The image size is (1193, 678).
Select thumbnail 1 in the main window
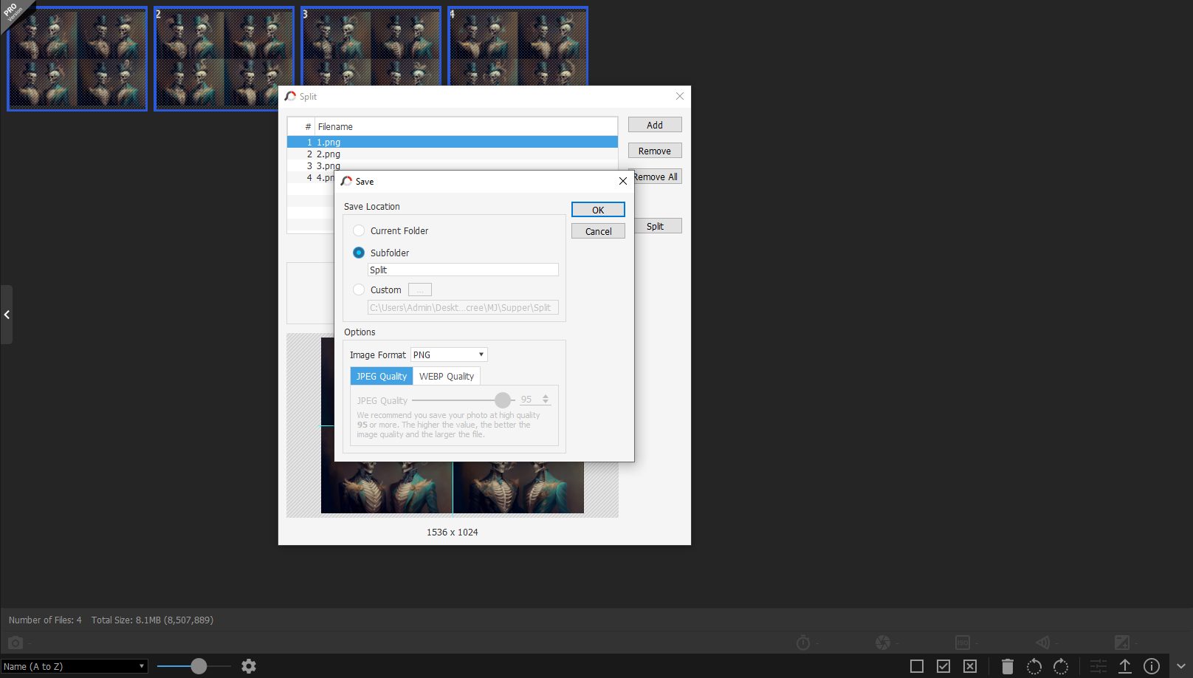pyautogui.click(x=77, y=58)
